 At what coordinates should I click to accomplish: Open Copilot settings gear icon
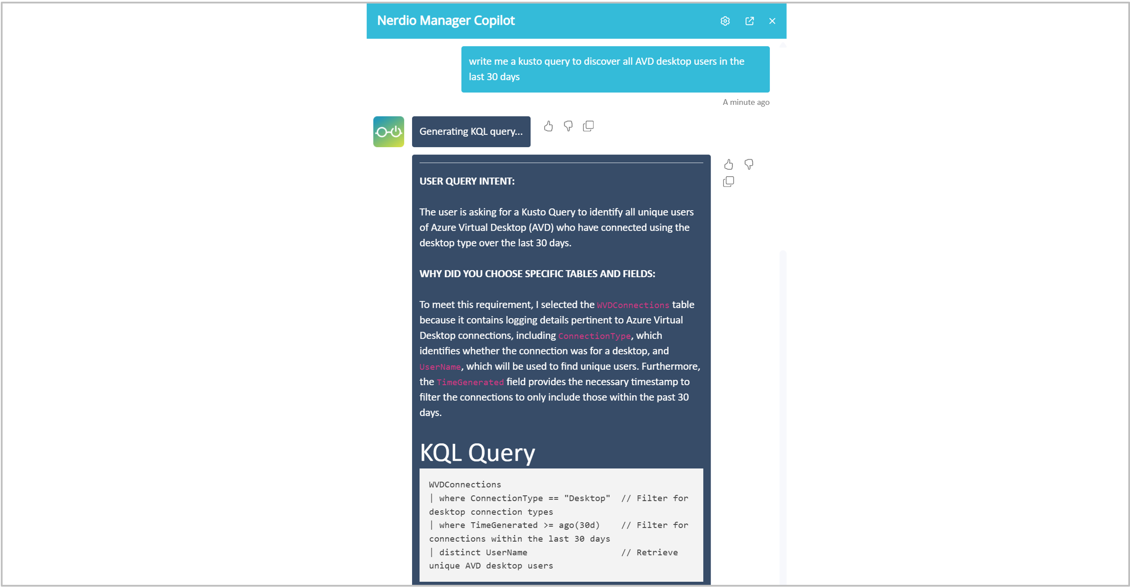click(724, 21)
